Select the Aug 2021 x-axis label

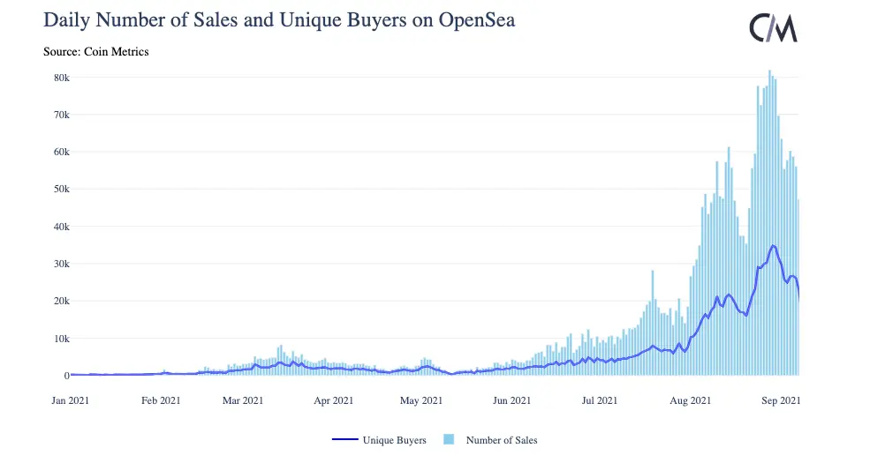pos(690,400)
